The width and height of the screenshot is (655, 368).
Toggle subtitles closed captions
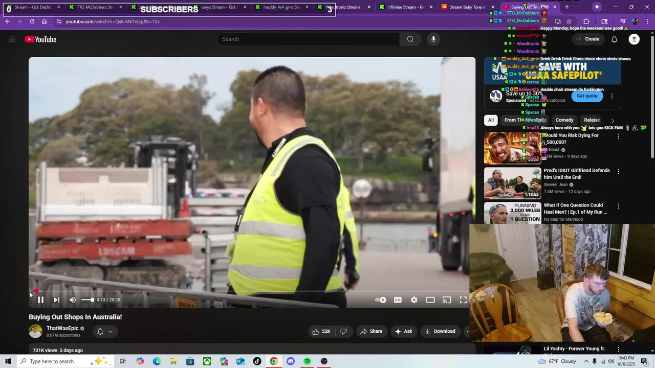pos(398,300)
